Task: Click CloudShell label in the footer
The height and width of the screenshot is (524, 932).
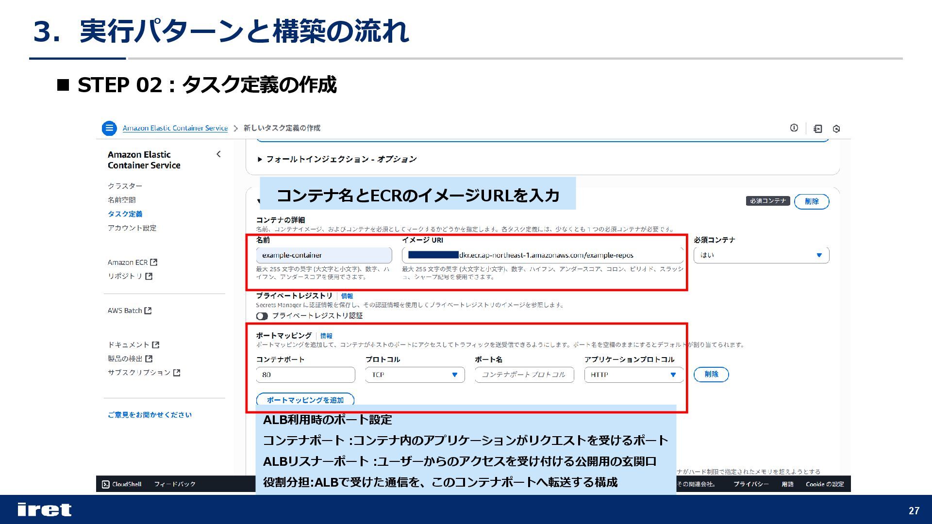Action: coord(127,484)
